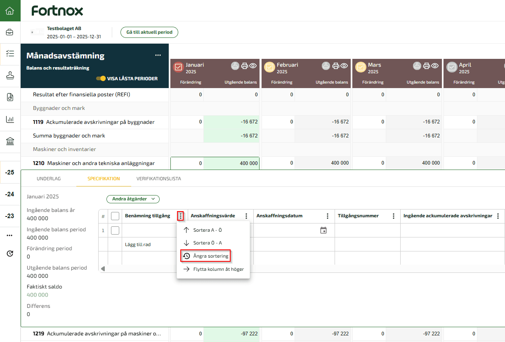This screenshot has width=505, height=342.
Task: Click Januari 400 000 utgående balans cell
Action: (231, 163)
